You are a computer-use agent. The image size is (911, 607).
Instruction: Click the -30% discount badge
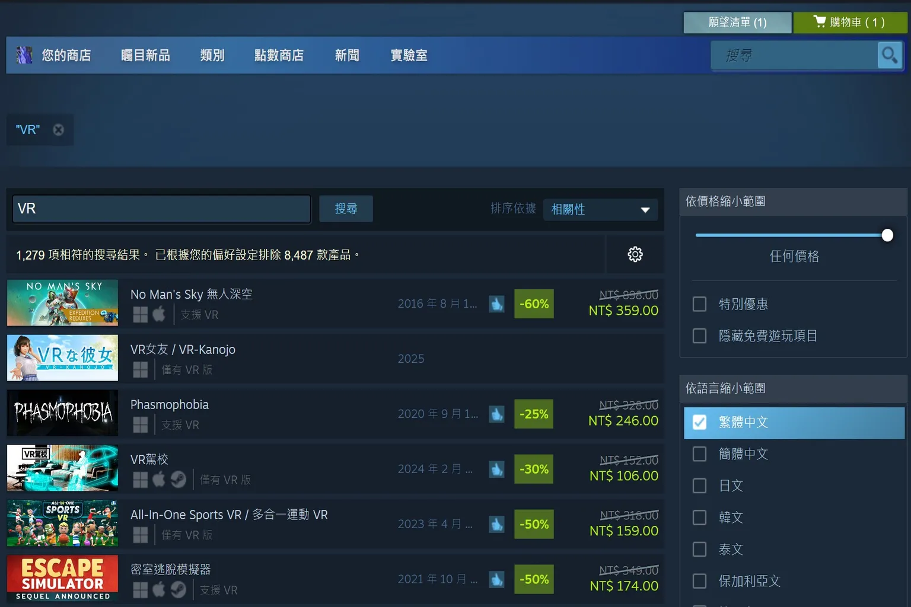coord(534,469)
